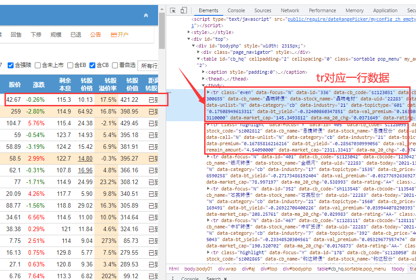The height and width of the screenshot is (280, 416).
Task: Enable the 含EB checkbox
Action: click(x=70, y=65)
